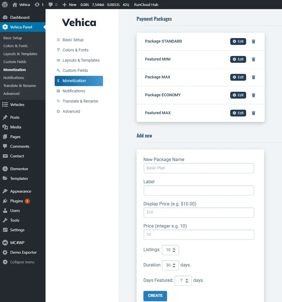Open Advanced in the WordPress submenu

point(11,93)
